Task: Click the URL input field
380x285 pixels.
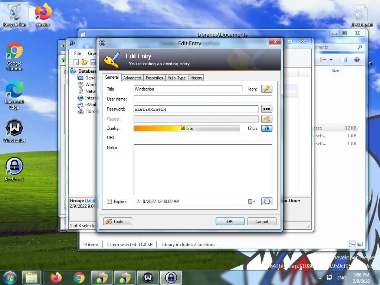Action: point(203,138)
